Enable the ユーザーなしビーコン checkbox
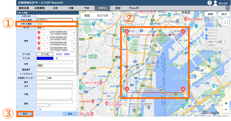The image size is (231, 121). tap(206, 48)
